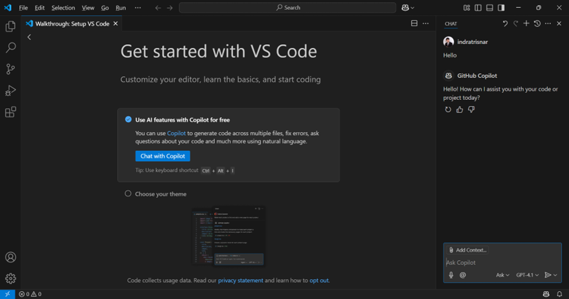Go forward with the navigation arrow

coord(170,8)
